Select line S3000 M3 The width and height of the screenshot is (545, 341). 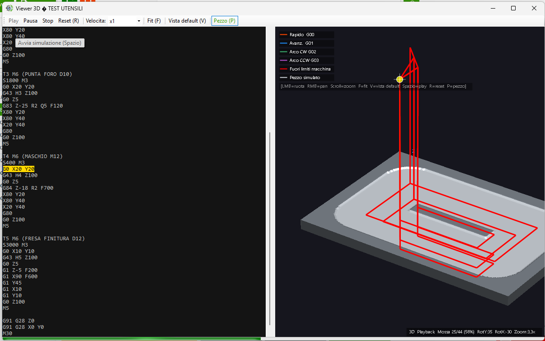pyautogui.click(x=15, y=245)
